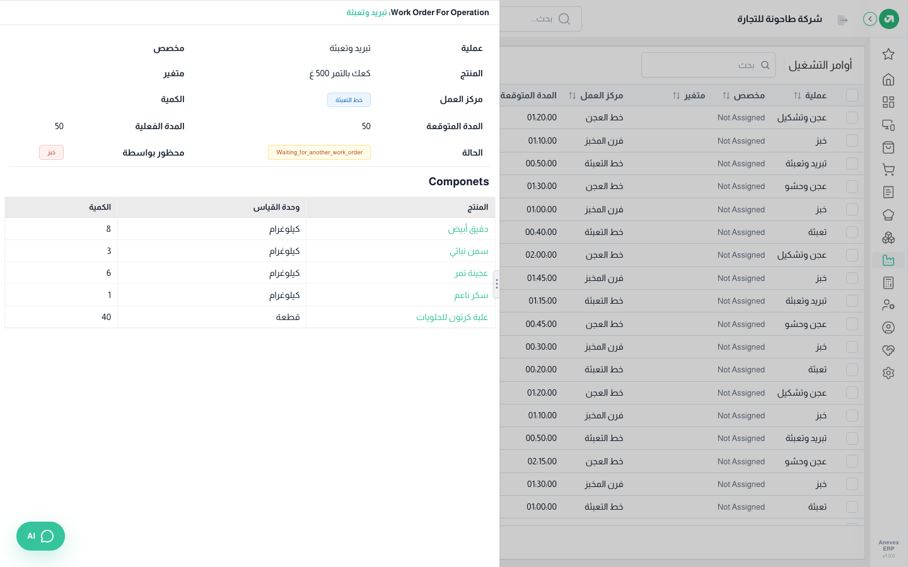Open the سمن نباتي component link
This screenshot has width=908, height=567.
pos(469,251)
